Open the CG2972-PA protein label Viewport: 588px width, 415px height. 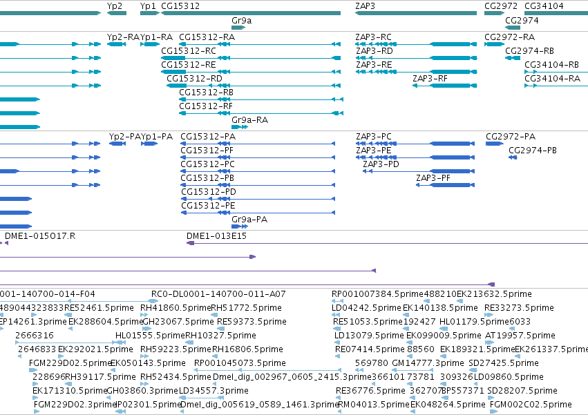coord(511,137)
